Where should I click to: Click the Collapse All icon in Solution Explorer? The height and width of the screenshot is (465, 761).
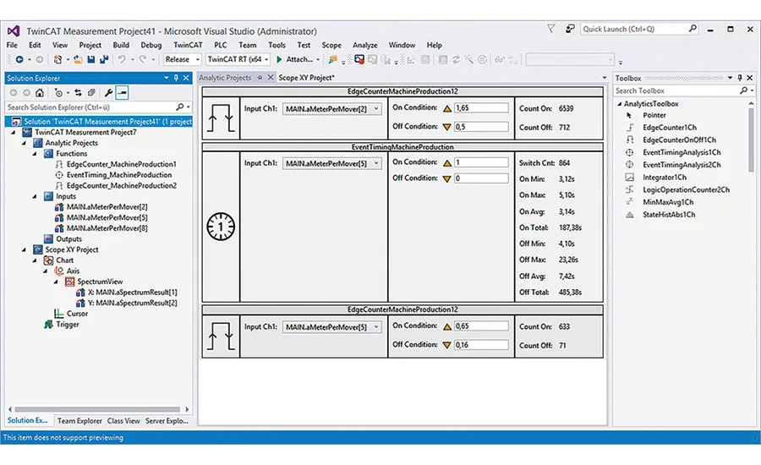click(90, 93)
